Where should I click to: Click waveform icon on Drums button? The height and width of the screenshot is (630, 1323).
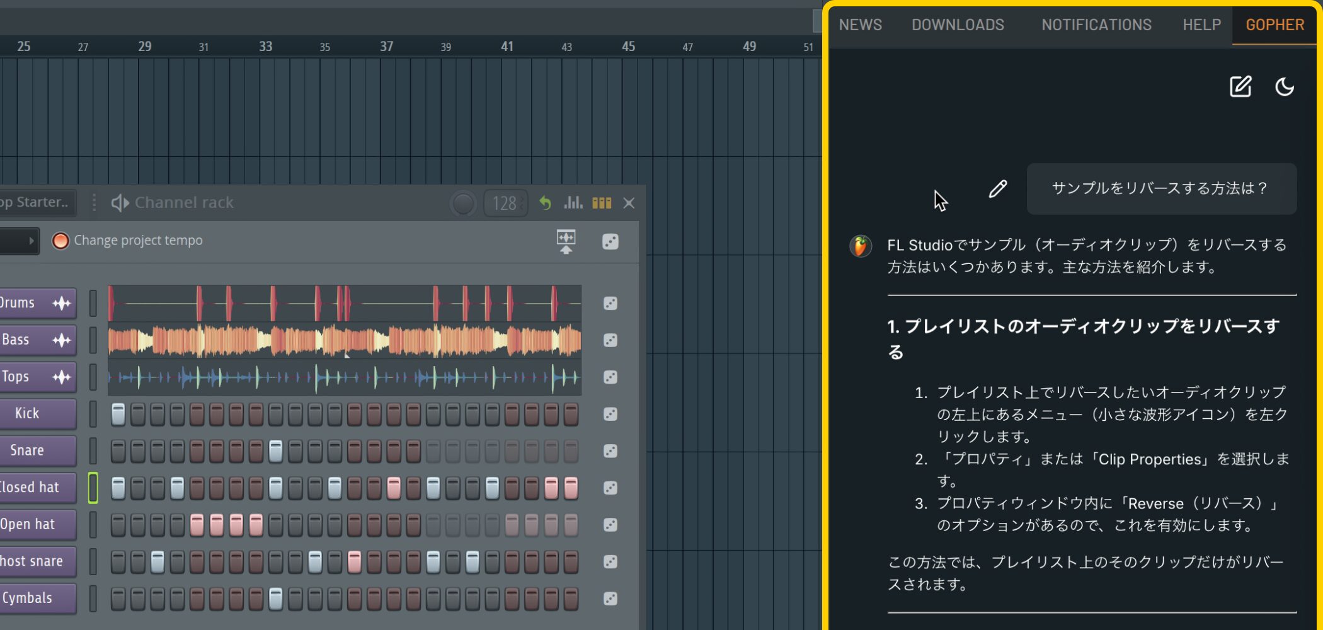point(62,303)
